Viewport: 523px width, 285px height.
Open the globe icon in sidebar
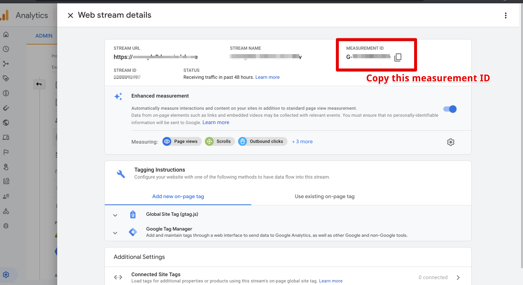[x=6, y=123]
